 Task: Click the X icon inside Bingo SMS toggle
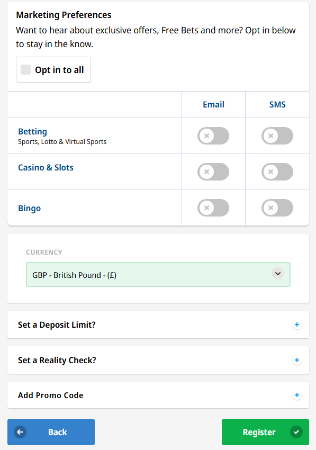272,208
